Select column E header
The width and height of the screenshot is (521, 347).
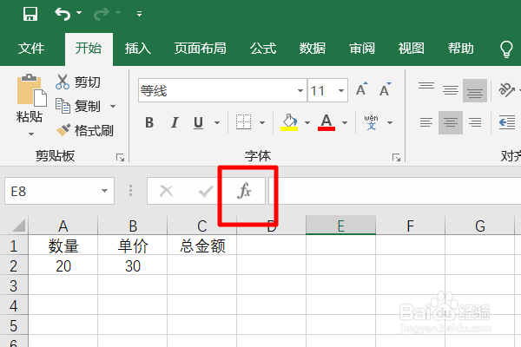341,226
